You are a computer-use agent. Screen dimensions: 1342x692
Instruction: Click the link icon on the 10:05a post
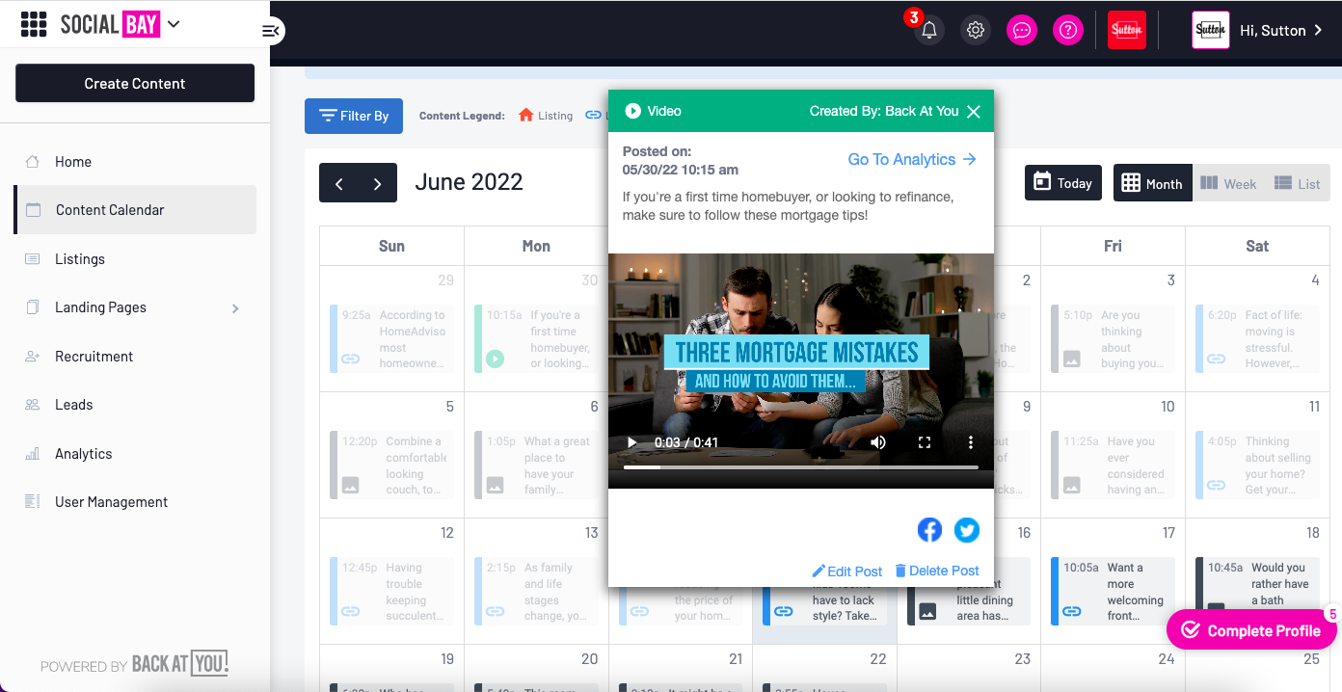point(1072,611)
